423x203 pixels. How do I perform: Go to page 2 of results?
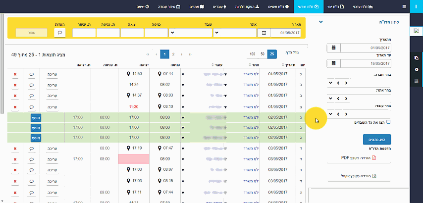(x=173, y=54)
